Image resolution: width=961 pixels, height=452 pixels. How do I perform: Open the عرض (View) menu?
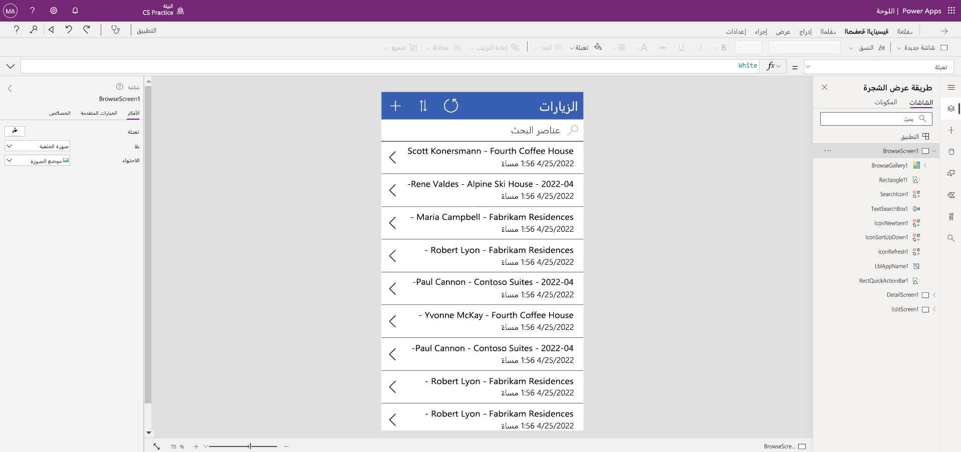coord(783,32)
